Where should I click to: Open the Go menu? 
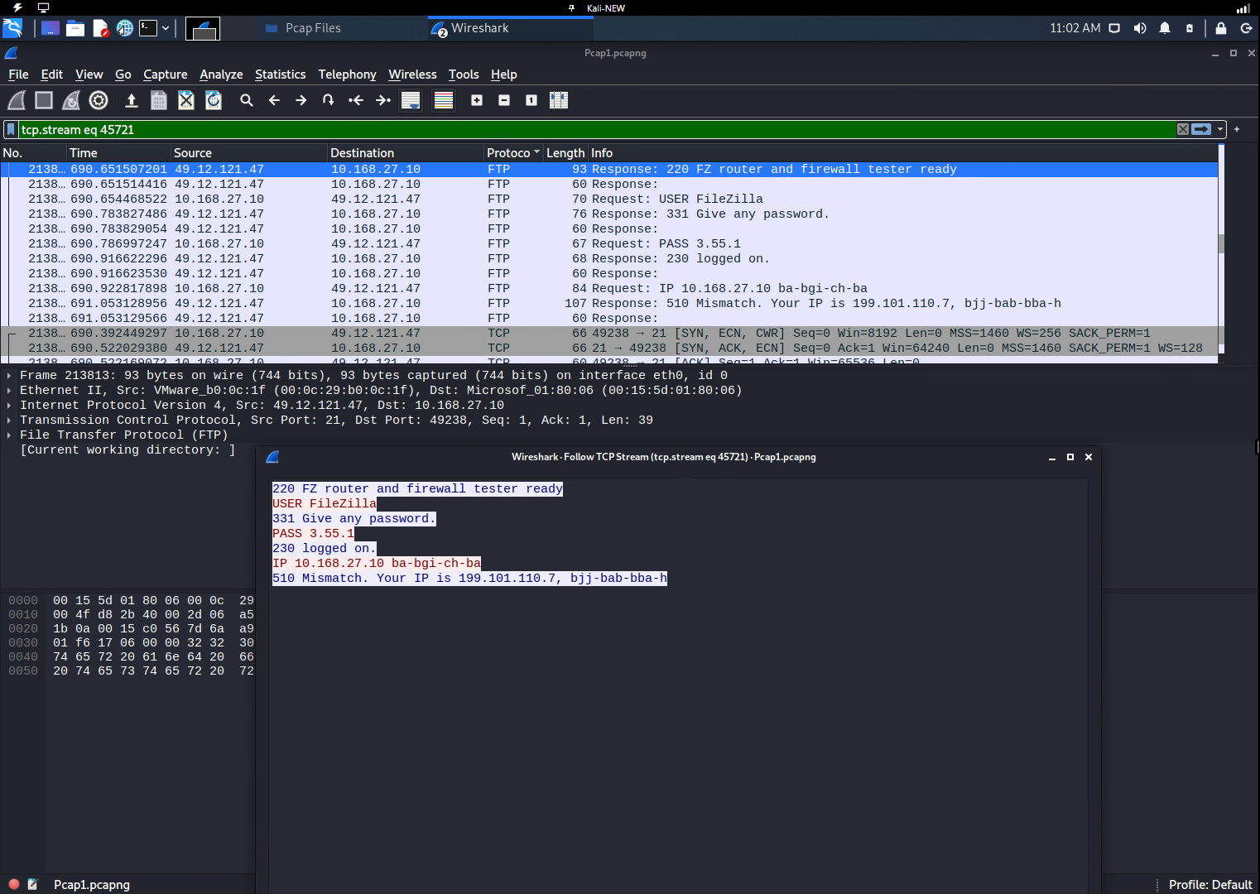tap(123, 74)
